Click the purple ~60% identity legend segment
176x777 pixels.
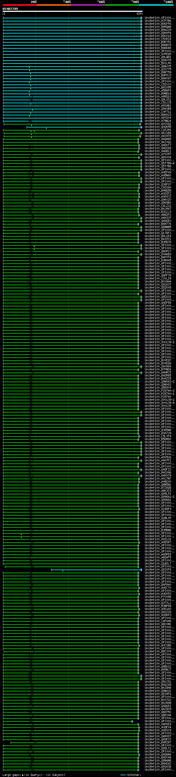[x=88, y=5]
